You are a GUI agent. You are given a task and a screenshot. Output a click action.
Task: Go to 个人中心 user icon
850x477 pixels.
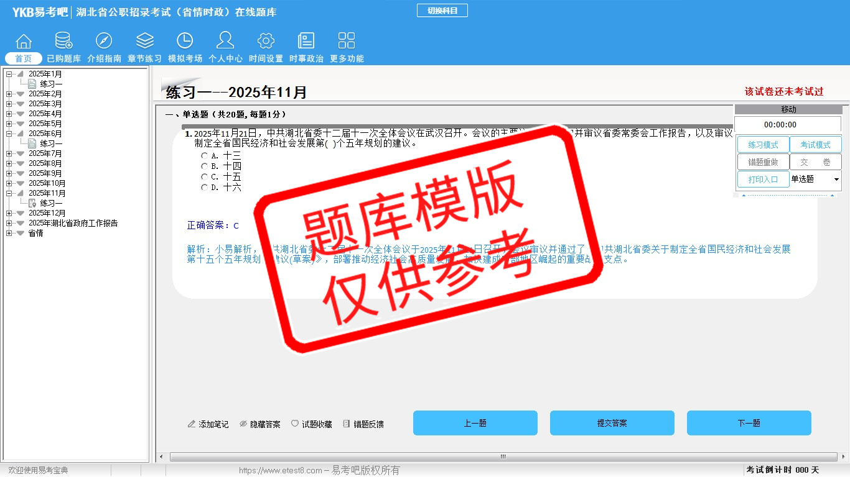click(225, 41)
